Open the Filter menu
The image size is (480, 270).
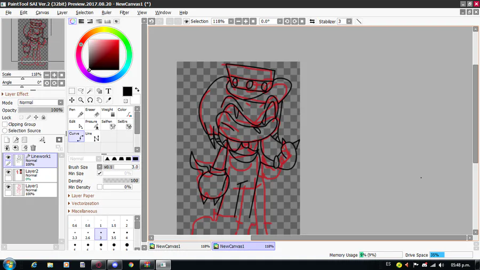pos(124,13)
